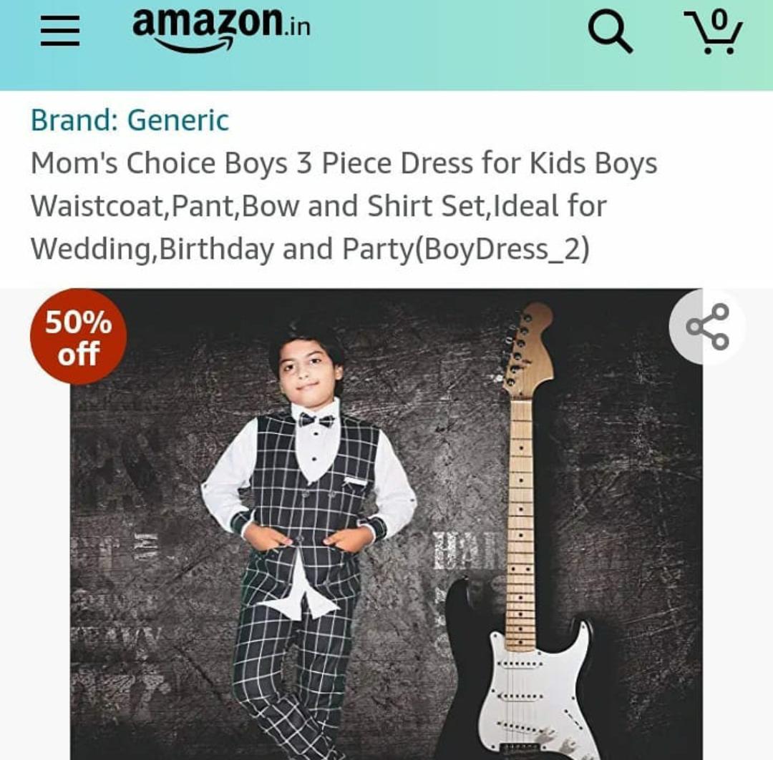Screen dimensions: 773x760
Task: Tap the search magnifier icon
Action: tap(610, 32)
